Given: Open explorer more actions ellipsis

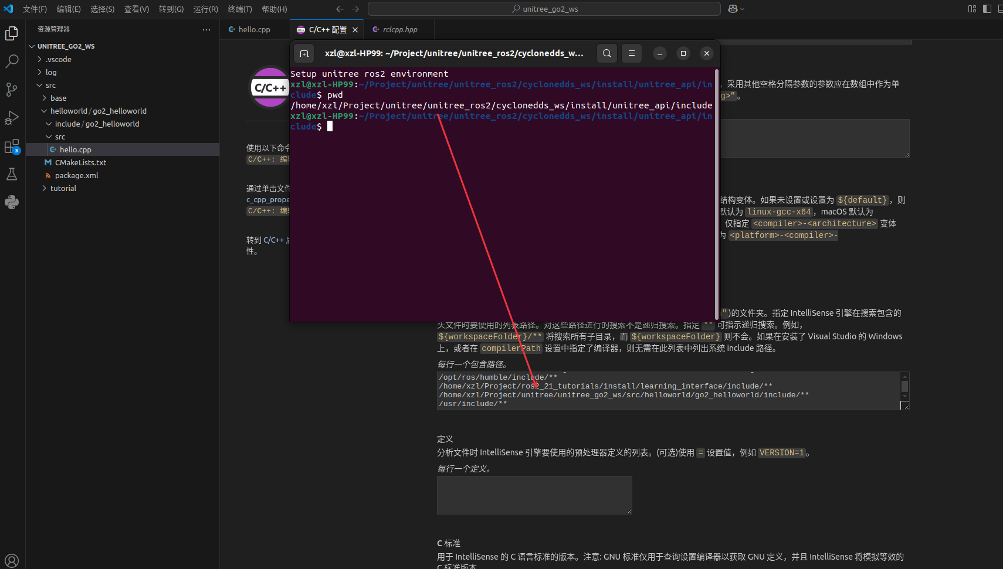Looking at the screenshot, I should 206,29.
